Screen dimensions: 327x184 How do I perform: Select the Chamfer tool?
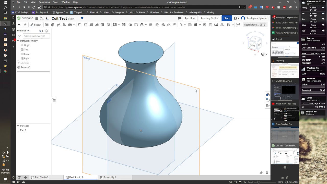tap(85, 25)
